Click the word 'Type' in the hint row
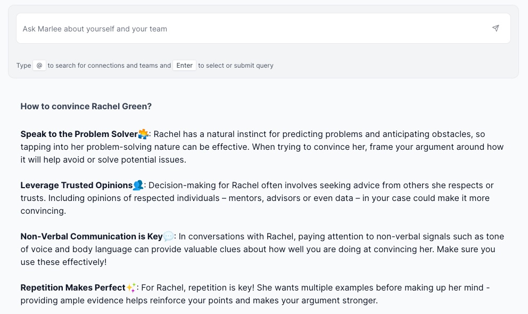The image size is (528, 314). pos(23,66)
